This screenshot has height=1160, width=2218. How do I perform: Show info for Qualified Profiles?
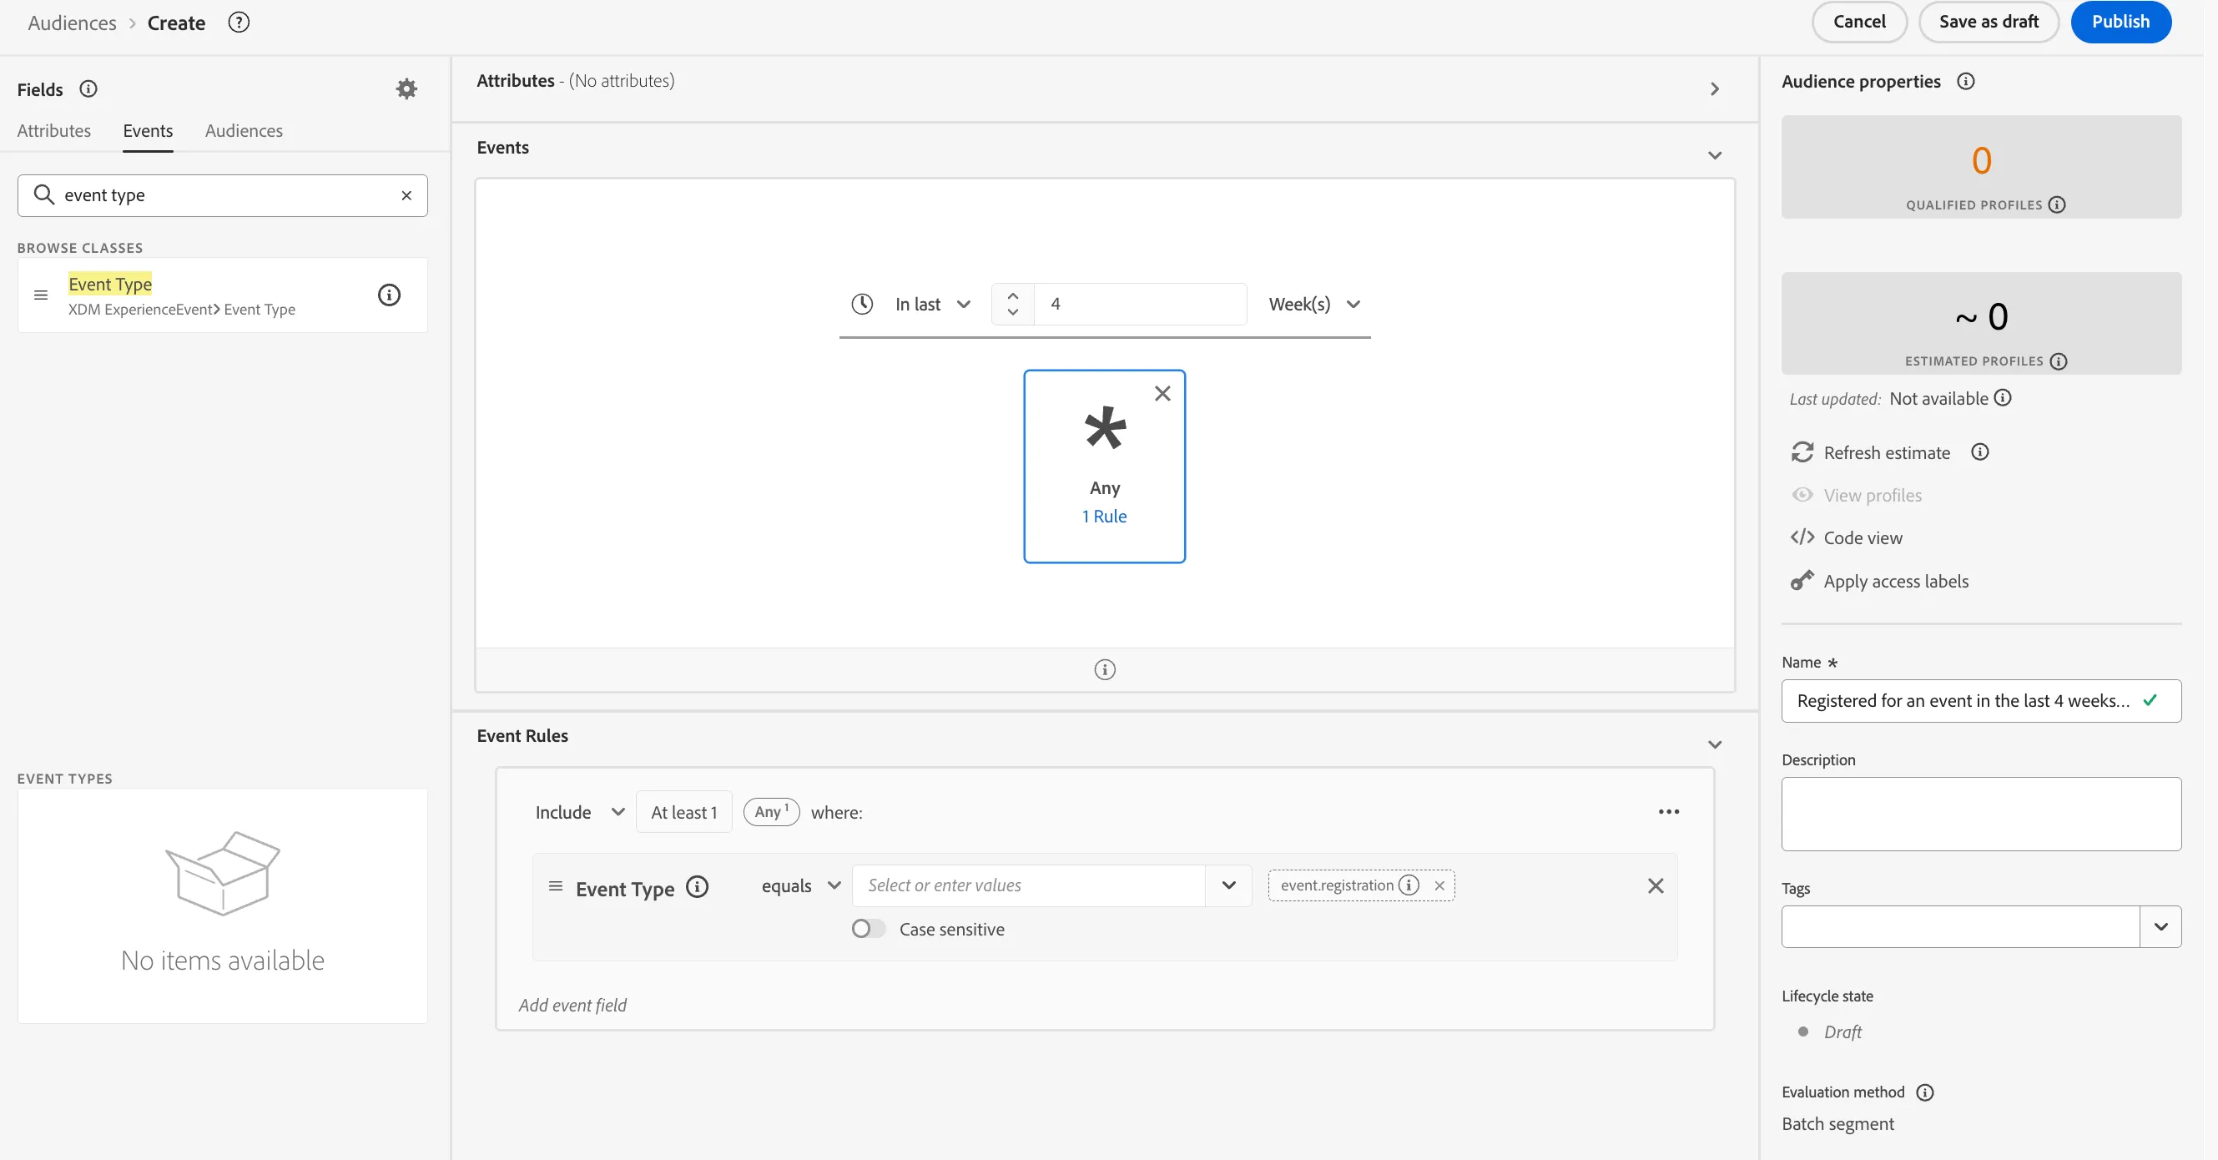[2056, 205]
